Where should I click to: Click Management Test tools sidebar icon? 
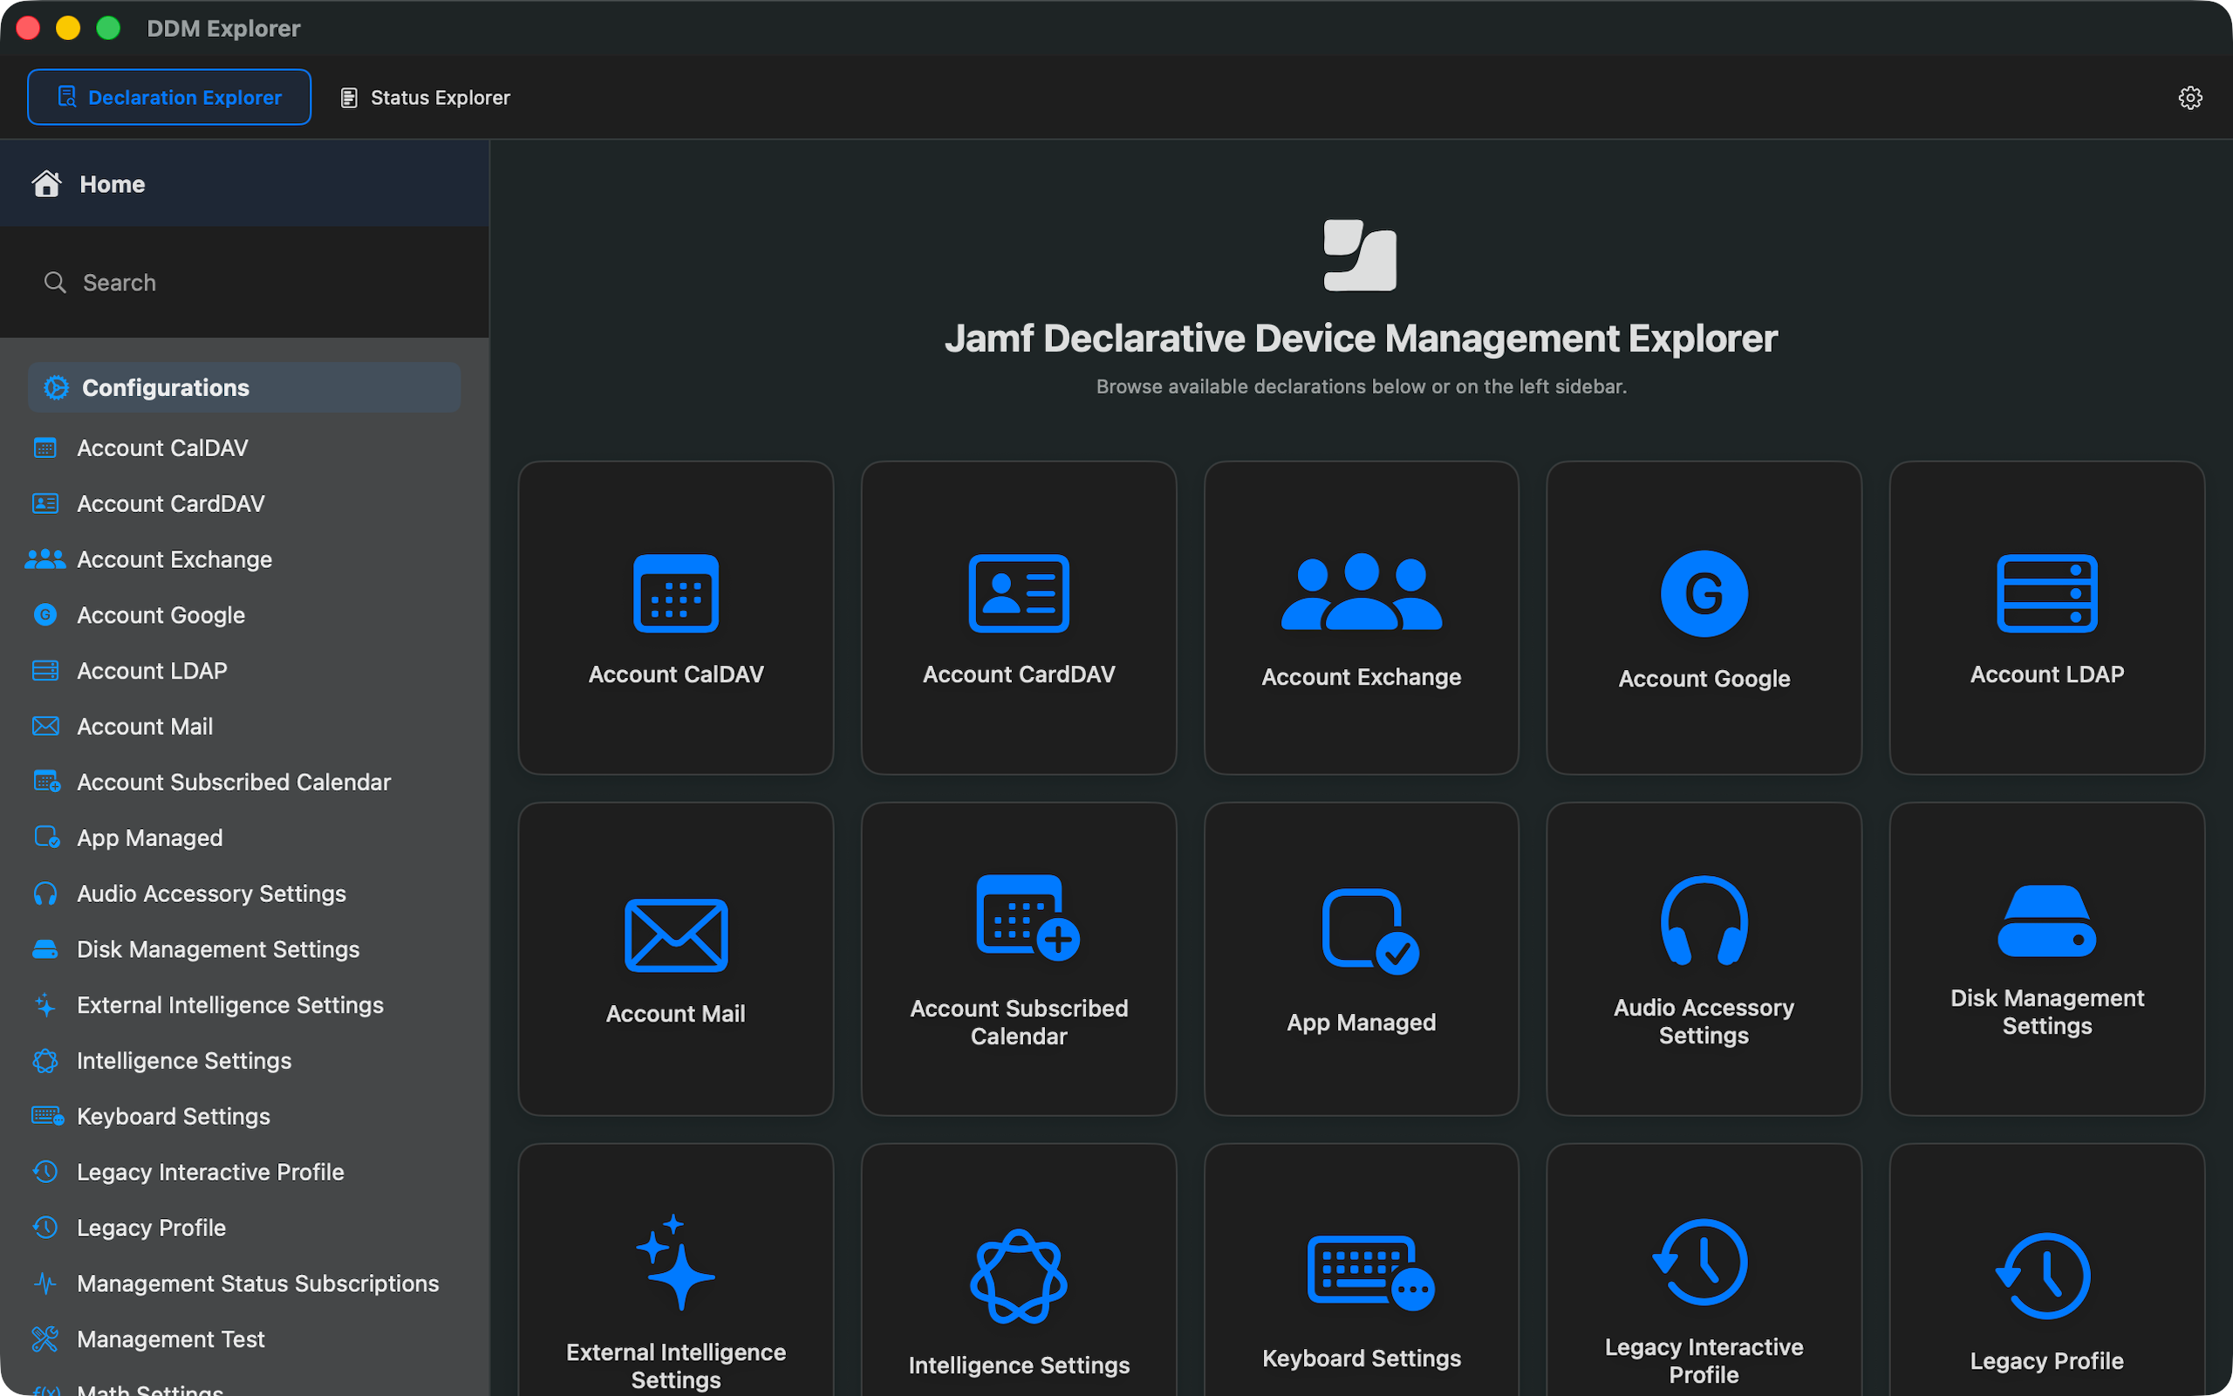point(45,1338)
